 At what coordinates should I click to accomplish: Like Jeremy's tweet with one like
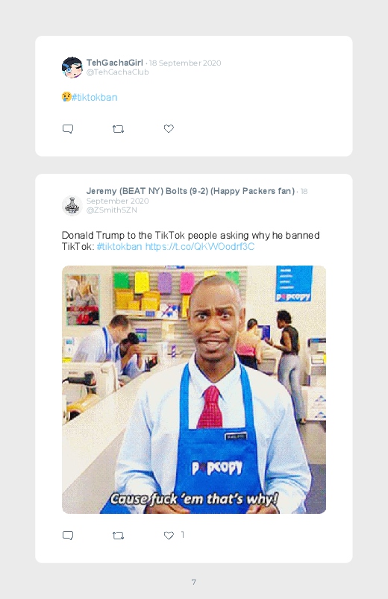(169, 535)
